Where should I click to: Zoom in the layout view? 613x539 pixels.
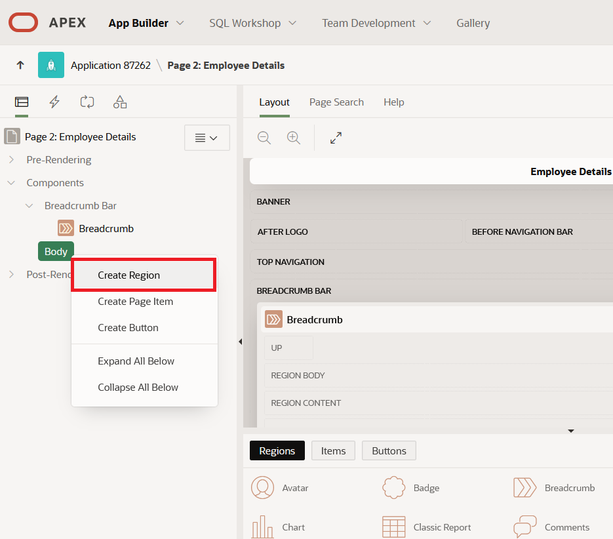[294, 138]
